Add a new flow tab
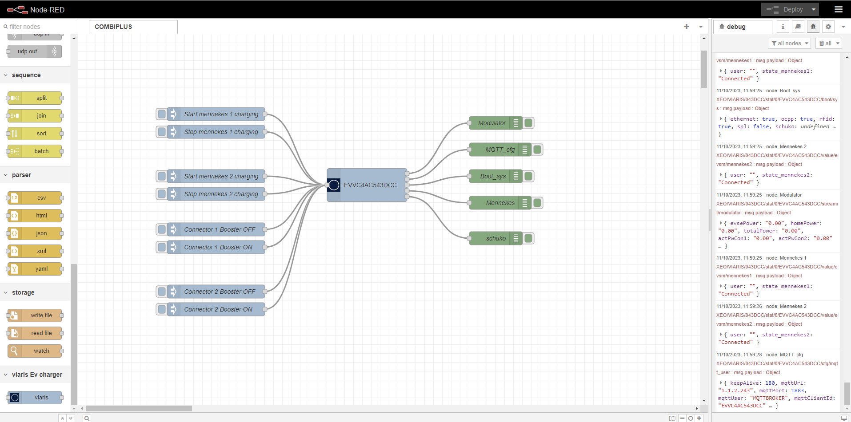Screen dimensions: 851x422 click(687, 27)
